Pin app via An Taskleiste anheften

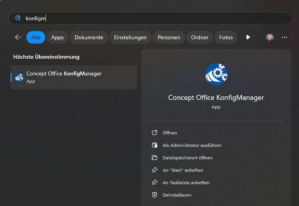186,183
